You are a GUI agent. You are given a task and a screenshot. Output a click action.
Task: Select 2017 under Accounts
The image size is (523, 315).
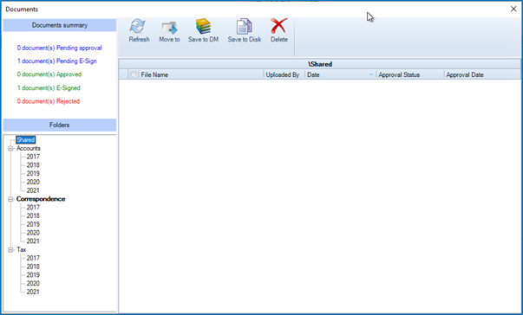click(x=33, y=157)
